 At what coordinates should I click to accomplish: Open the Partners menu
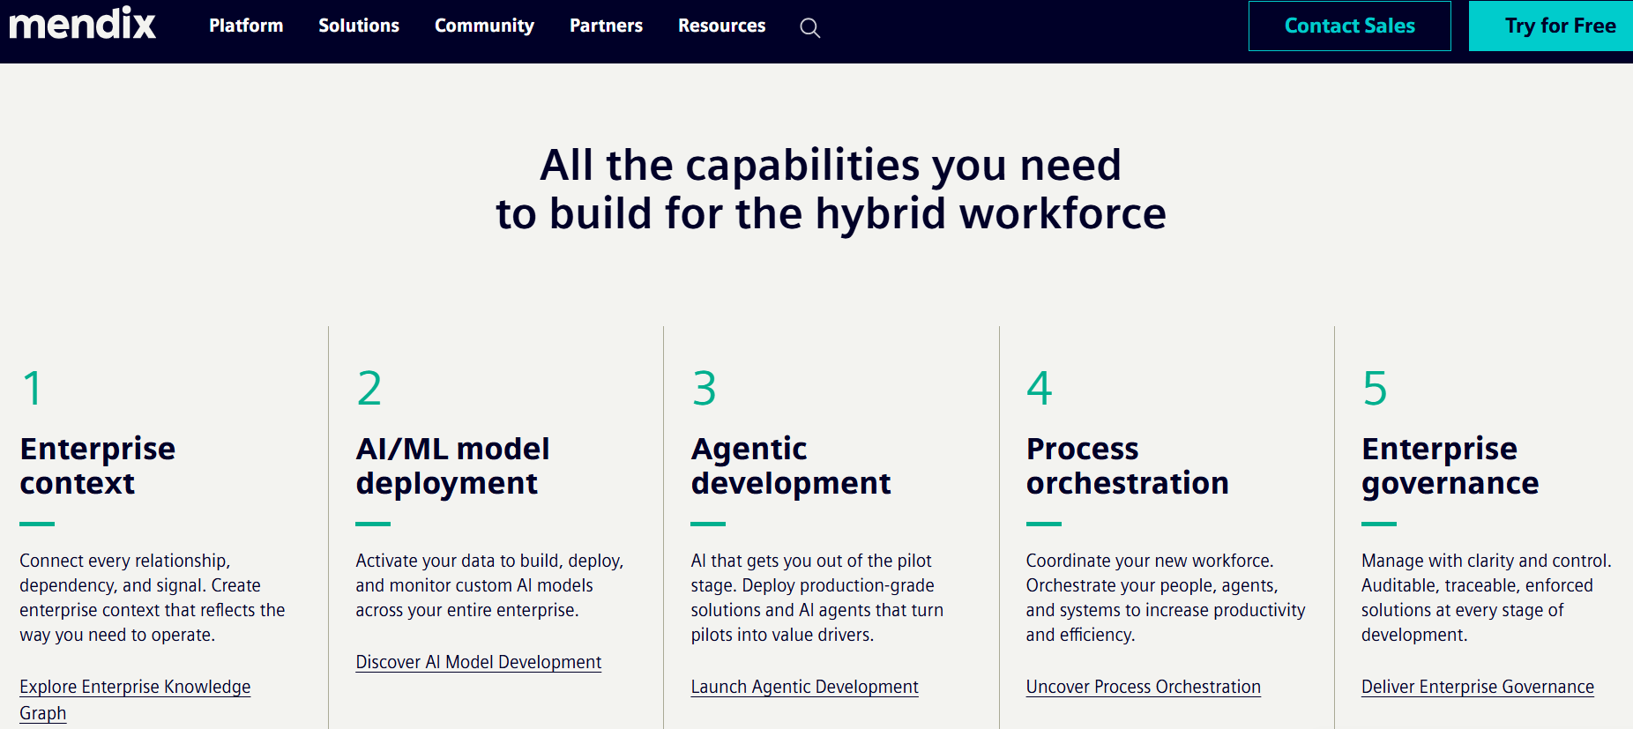click(606, 26)
